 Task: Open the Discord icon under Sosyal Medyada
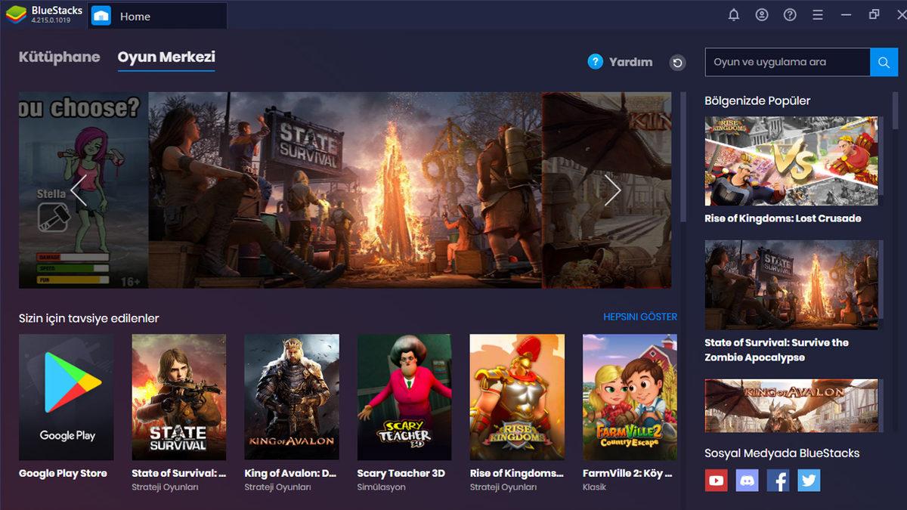(x=747, y=480)
